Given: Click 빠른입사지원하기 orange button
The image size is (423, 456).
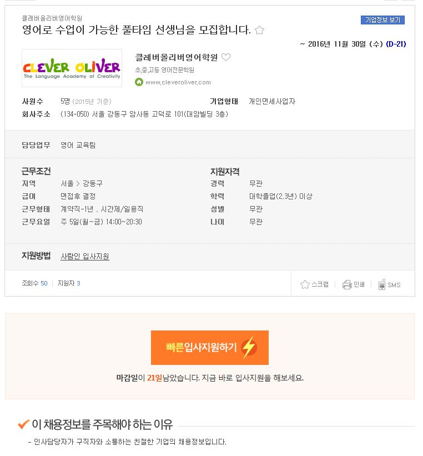Looking at the screenshot, I should 210,348.
